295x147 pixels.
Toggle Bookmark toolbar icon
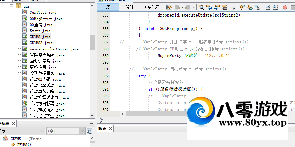click(x=257, y=7)
